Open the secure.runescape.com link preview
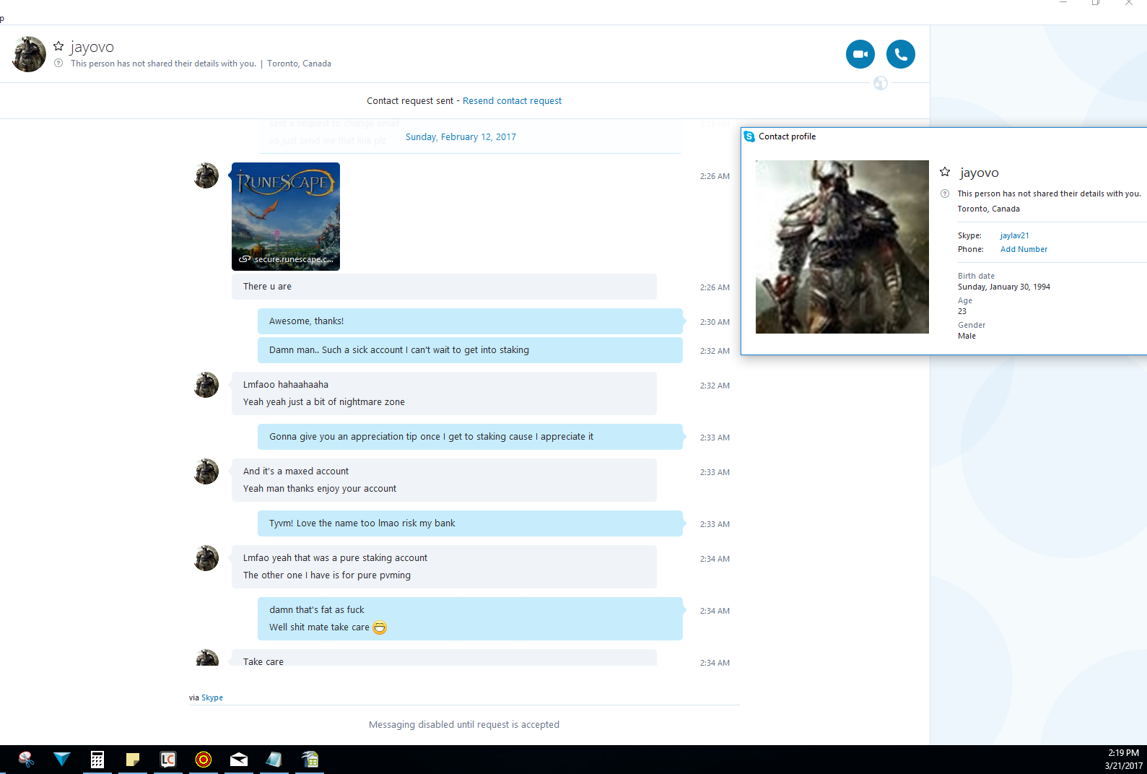The height and width of the screenshot is (774, 1147). tap(286, 217)
